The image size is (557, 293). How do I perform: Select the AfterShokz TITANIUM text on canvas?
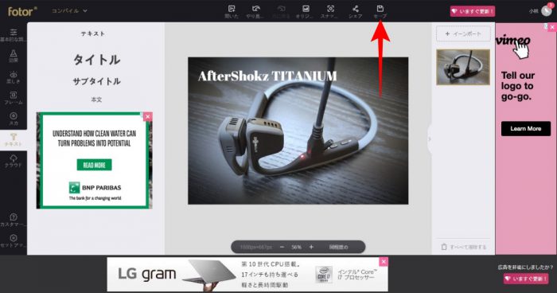[x=267, y=76]
